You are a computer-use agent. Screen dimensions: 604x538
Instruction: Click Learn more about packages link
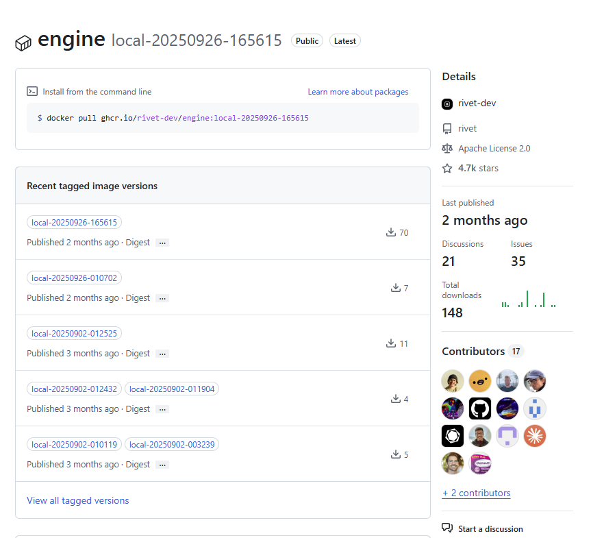[x=358, y=92]
